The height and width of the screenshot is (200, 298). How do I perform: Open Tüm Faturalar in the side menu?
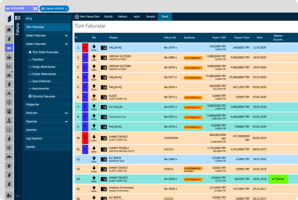click(x=47, y=27)
